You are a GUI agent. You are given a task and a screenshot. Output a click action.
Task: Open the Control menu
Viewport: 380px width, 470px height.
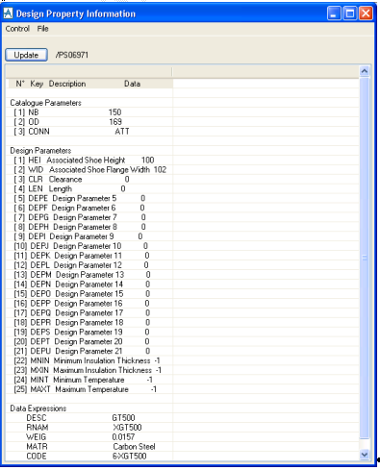[x=17, y=29]
